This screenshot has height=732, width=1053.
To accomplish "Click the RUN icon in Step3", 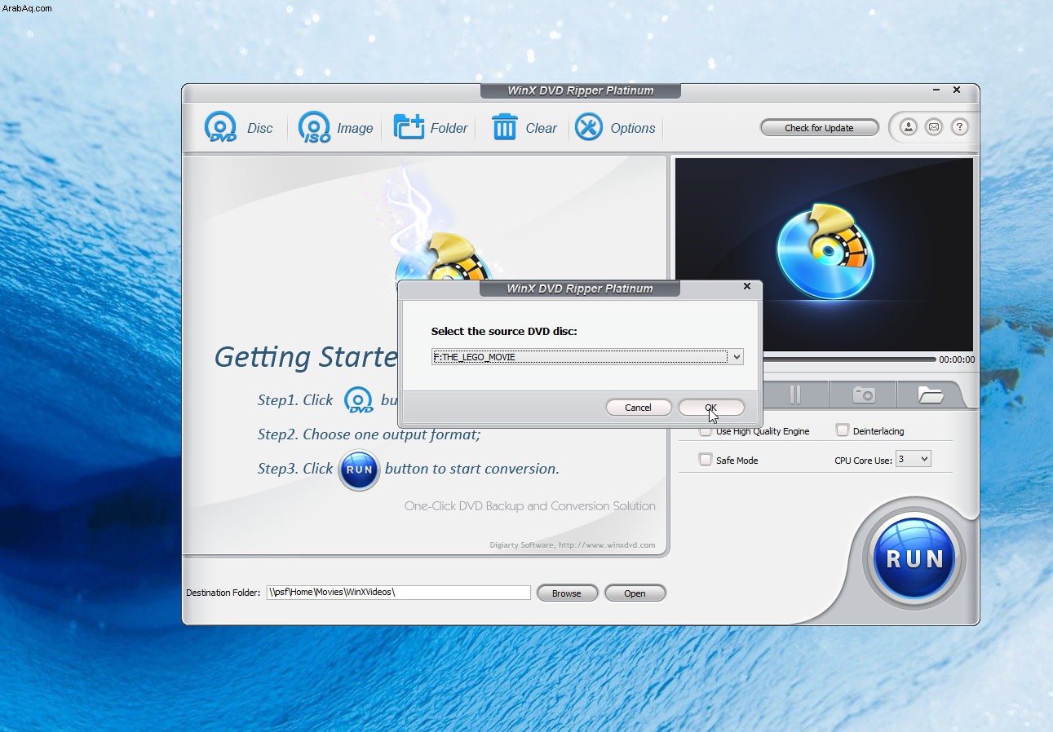I will coord(359,470).
